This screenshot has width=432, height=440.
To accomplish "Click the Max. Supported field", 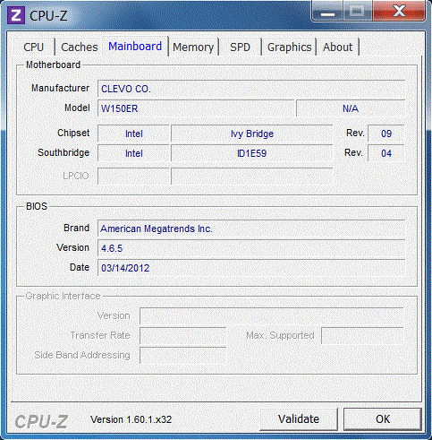I will pos(362,335).
